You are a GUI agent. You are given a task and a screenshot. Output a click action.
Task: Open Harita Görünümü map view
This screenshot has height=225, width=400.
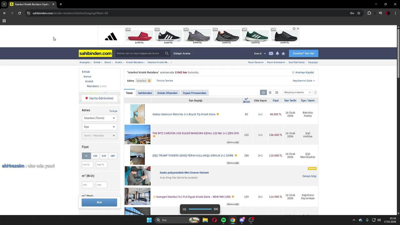tap(99, 98)
